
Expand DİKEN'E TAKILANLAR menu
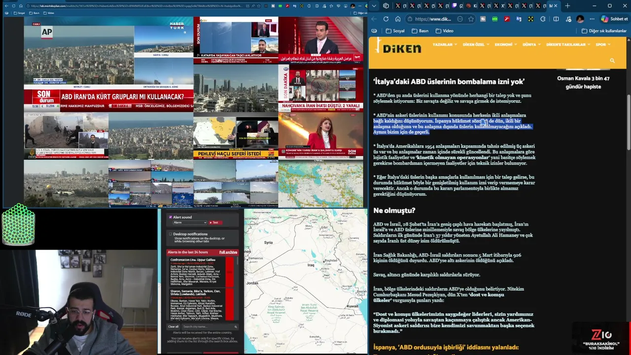click(x=567, y=44)
